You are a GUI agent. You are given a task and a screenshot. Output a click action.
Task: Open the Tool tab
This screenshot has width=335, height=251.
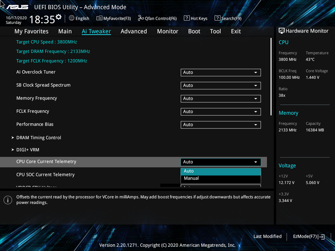(x=215, y=31)
